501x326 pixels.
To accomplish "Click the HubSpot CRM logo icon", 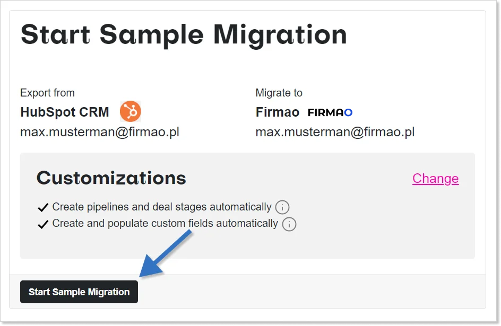I will 130,112.
